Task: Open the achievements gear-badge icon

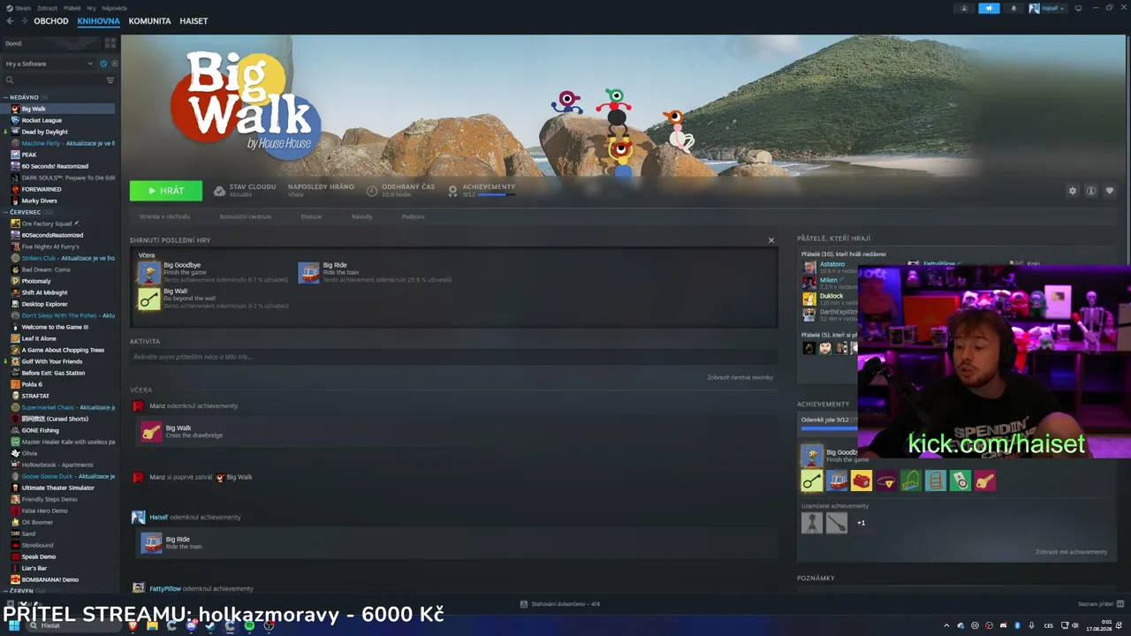Action: pyautogui.click(x=452, y=191)
